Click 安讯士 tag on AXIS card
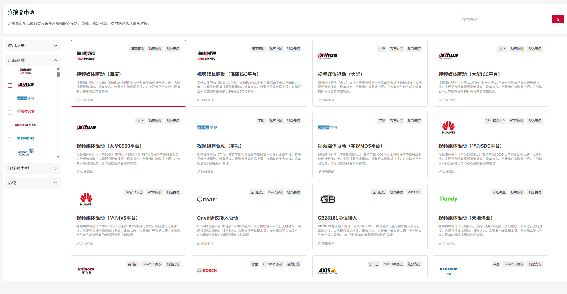Image resolution: width=567 pixels, height=294 pixels. point(374,264)
